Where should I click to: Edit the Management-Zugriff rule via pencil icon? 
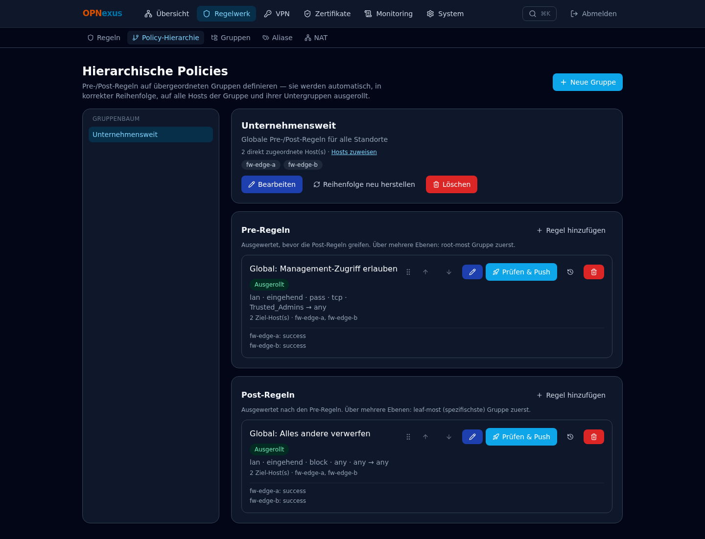[472, 272]
